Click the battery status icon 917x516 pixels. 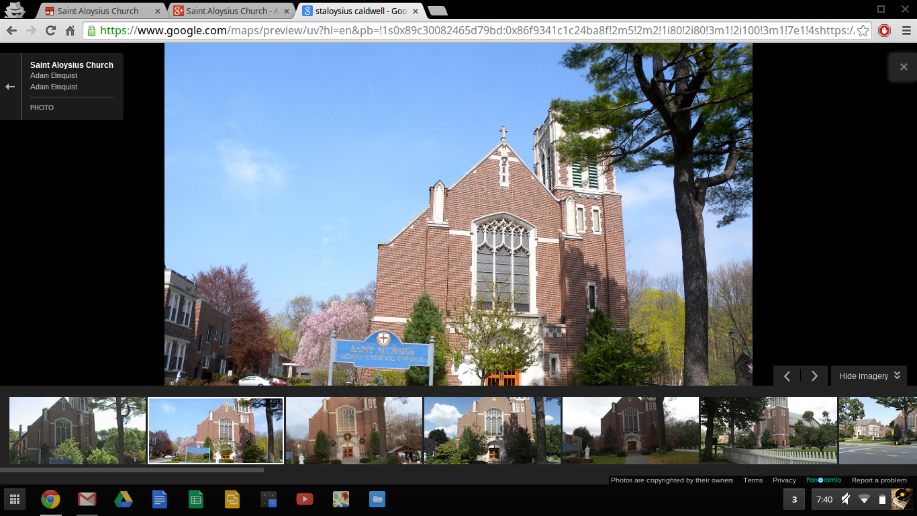(x=882, y=499)
